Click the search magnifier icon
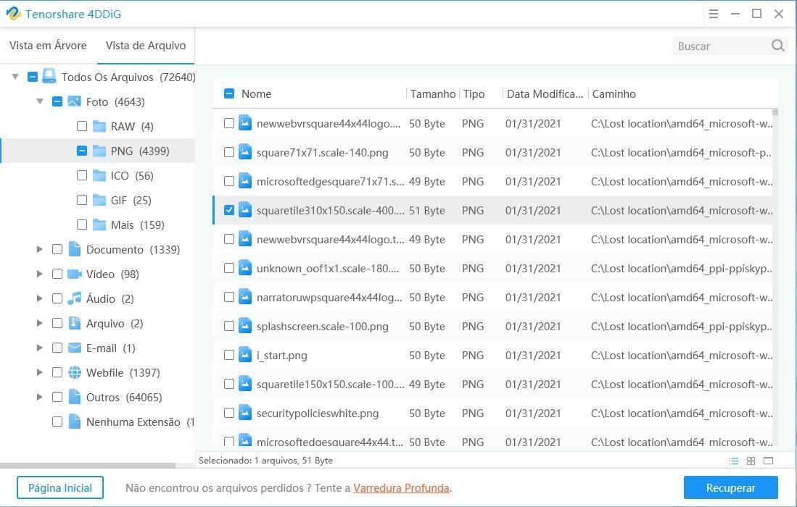The image size is (797, 507). point(777,46)
